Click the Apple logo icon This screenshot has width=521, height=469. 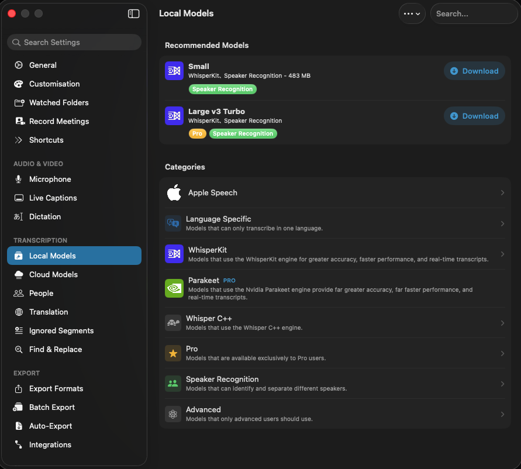[x=174, y=192]
